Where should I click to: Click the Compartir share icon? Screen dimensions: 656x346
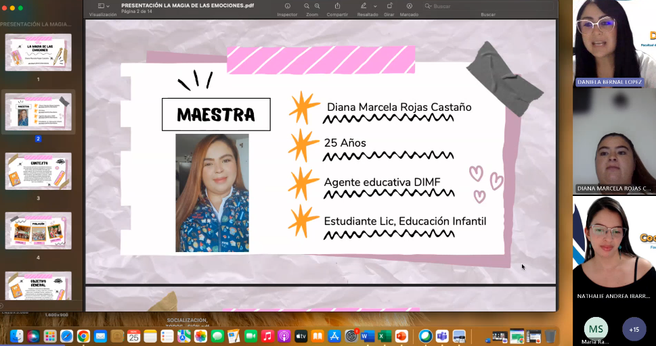tap(337, 6)
